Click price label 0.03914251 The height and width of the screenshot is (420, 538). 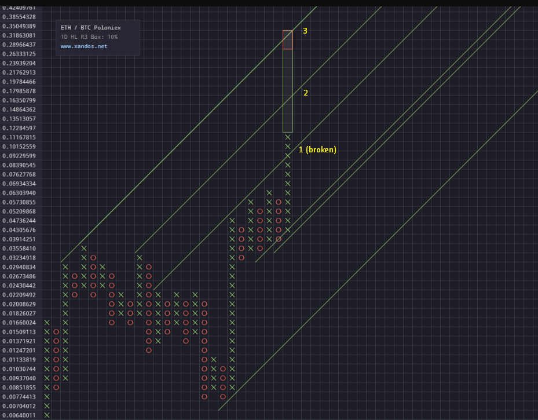19,239
